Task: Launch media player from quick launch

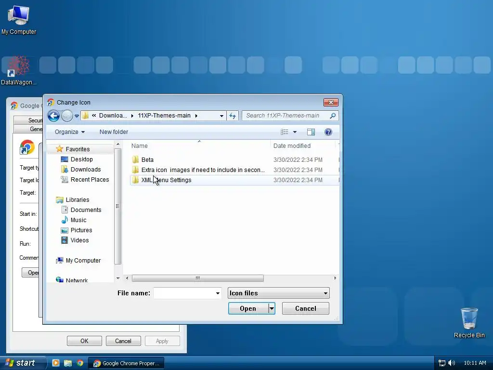Action: point(56,363)
